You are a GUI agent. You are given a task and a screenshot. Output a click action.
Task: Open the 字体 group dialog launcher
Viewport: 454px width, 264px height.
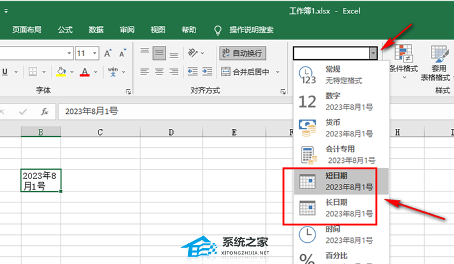point(128,91)
